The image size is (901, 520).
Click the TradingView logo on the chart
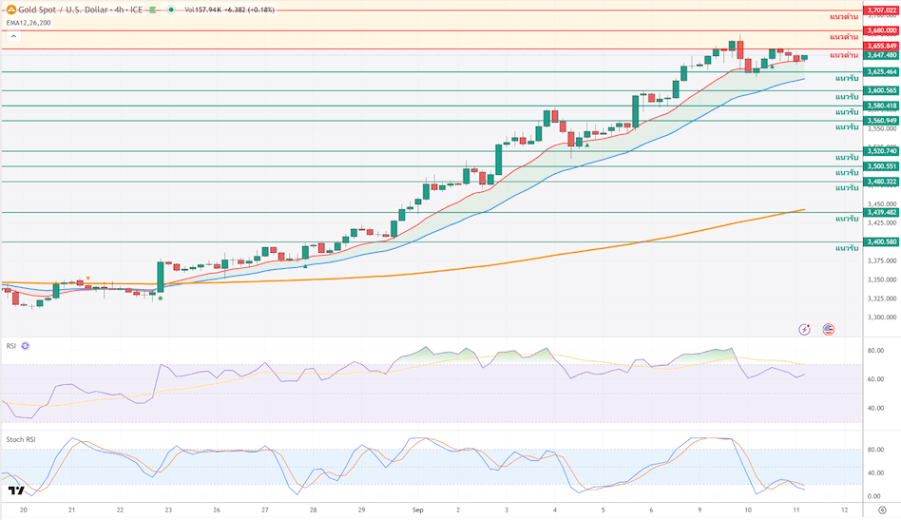click(x=15, y=491)
